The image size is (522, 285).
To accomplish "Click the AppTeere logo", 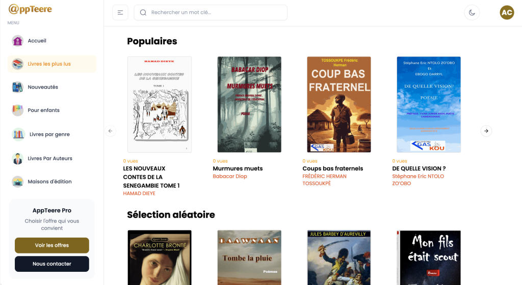I will [x=30, y=9].
